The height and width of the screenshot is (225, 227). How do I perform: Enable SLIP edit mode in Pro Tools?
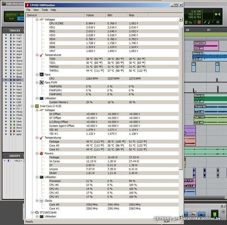(11, 18)
